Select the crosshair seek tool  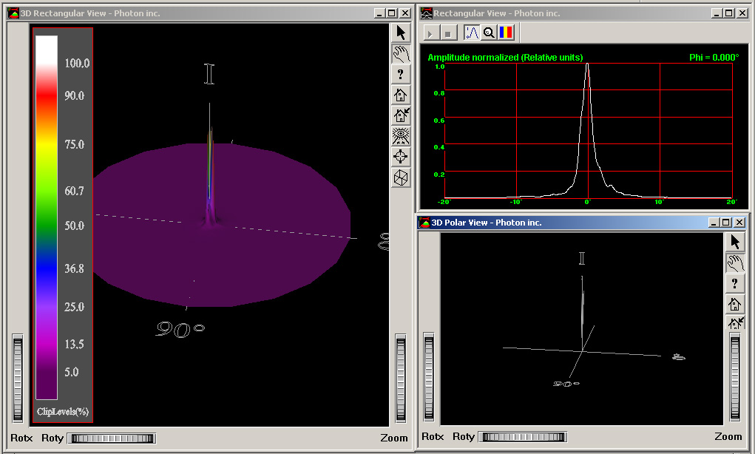401,157
